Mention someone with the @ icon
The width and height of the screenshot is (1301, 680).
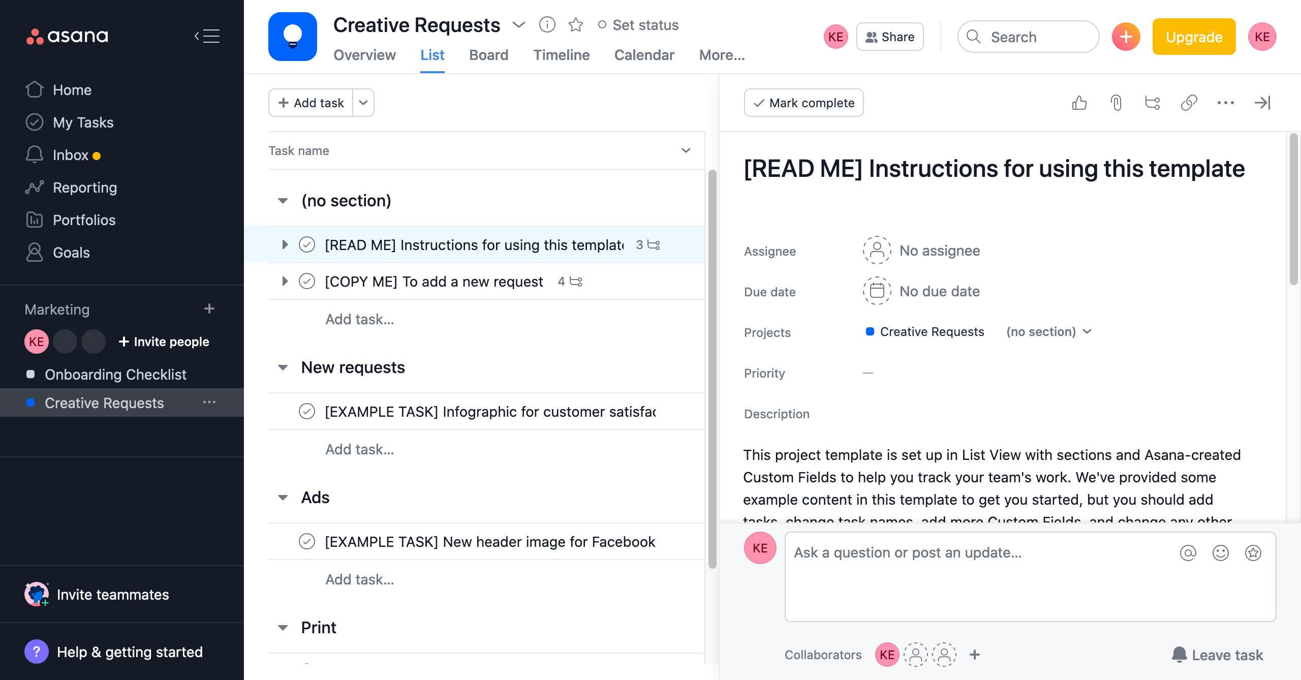1188,552
